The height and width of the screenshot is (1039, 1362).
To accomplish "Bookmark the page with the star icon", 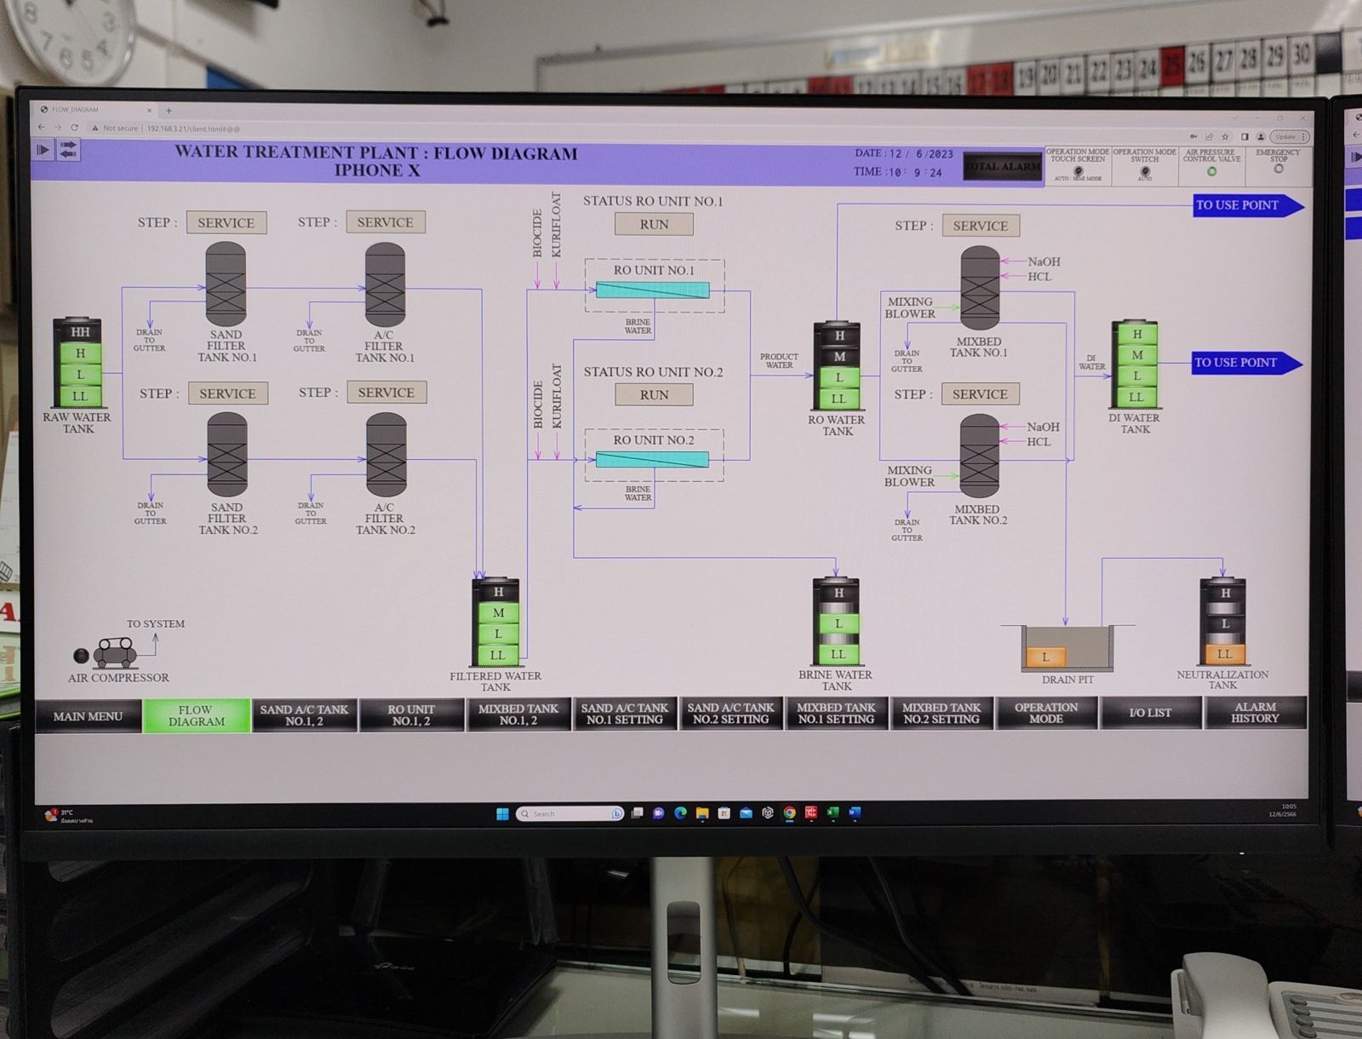I will pyautogui.click(x=1225, y=136).
